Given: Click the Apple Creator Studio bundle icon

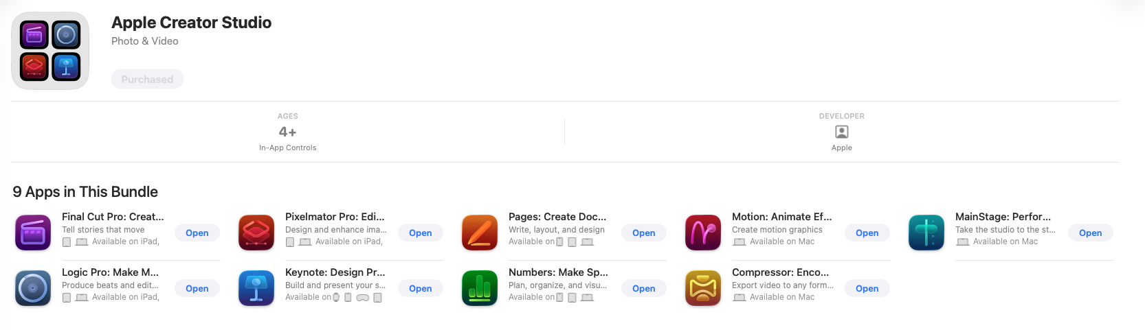Looking at the screenshot, I should [x=50, y=51].
